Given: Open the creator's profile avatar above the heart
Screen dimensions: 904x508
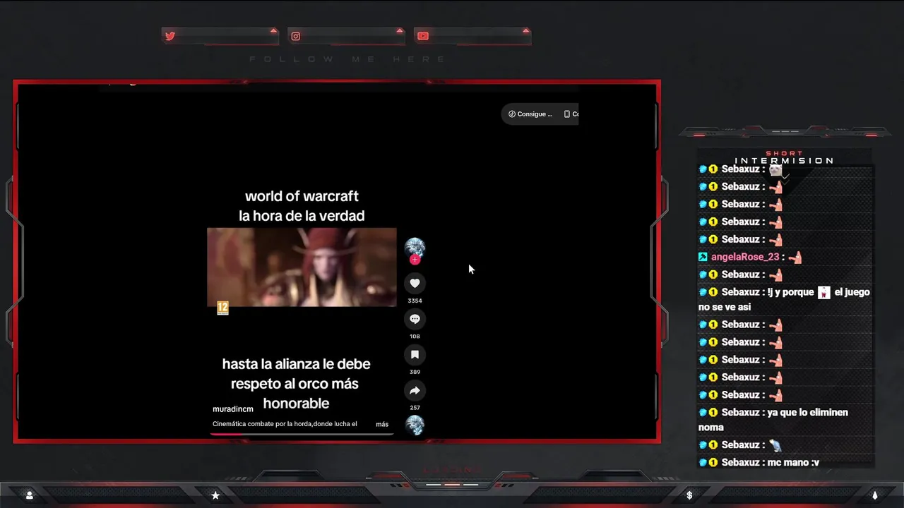Looking at the screenshot, I should [x=415, y=248].
